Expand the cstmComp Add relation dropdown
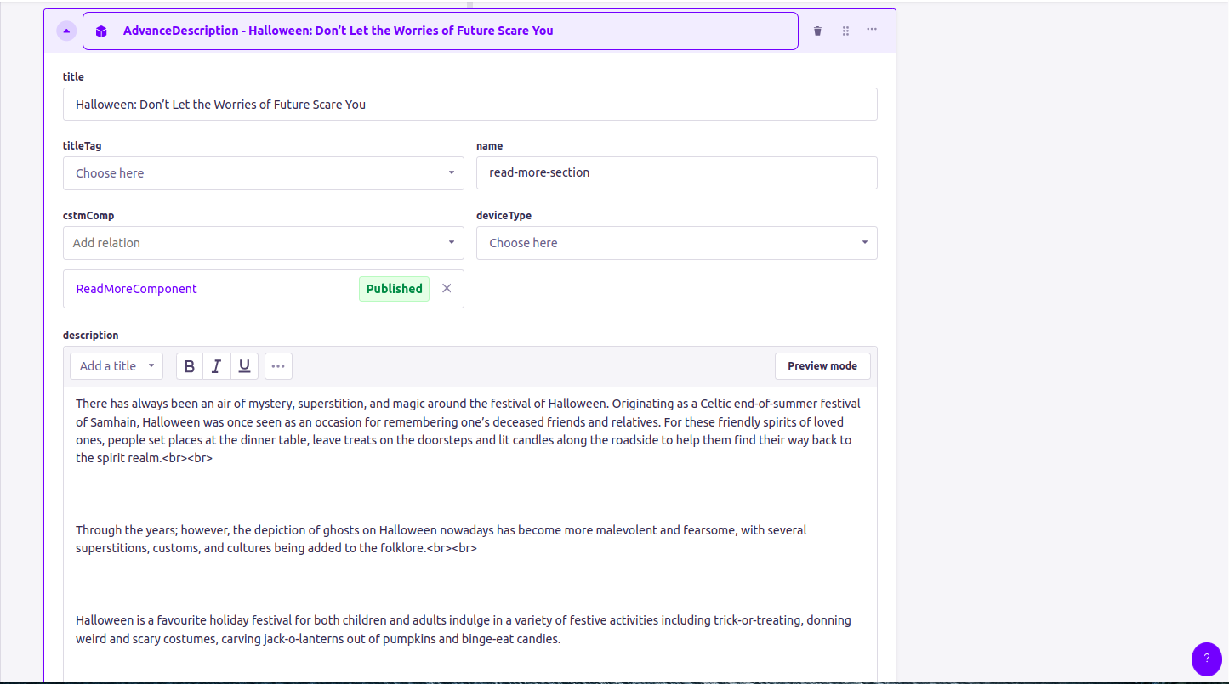This screenshot has height=684, width=1229. coord(263,243)
